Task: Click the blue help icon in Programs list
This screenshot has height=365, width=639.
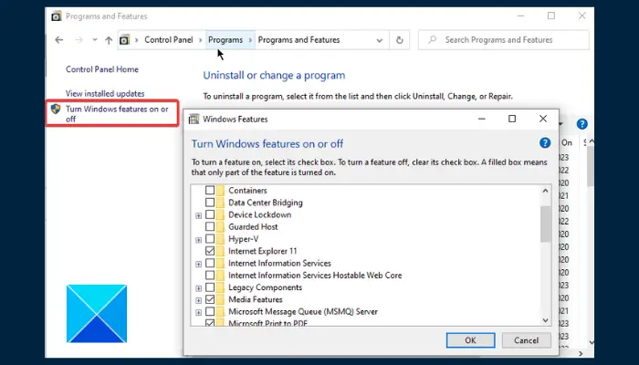Action: [582, 124]
